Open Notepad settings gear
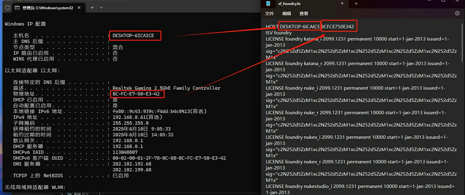The width and height of the screenshot is (465, 195). point(457,13)
